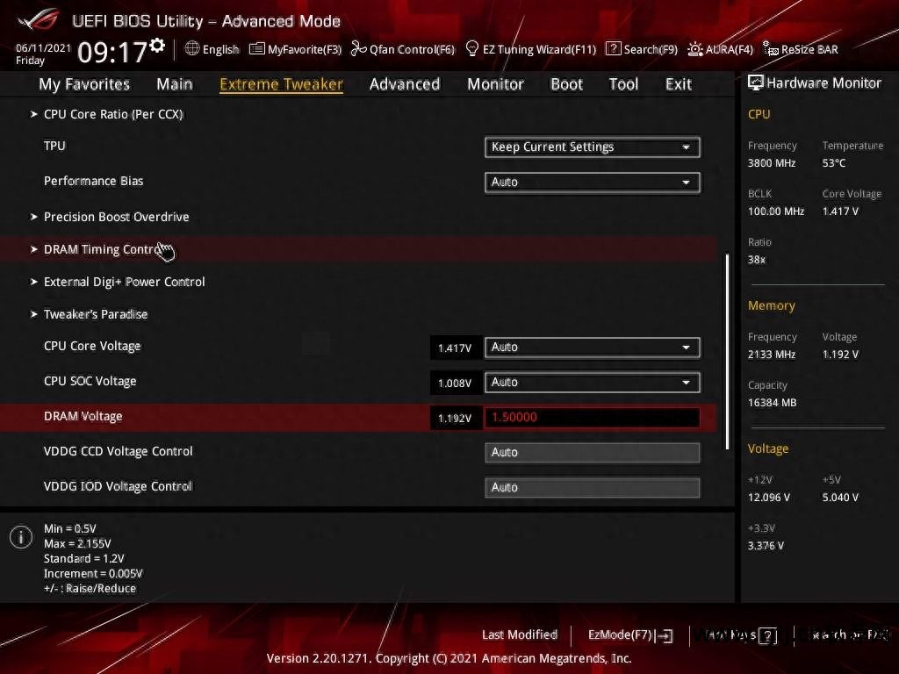Click the globe icon for English language
Viewport: 899px width, 674px height.
192,49
